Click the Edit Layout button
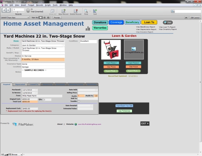202x156 pixels. [195, 17]
